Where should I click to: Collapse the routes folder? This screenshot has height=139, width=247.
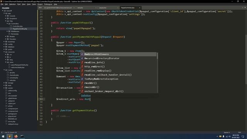point(4,70)
